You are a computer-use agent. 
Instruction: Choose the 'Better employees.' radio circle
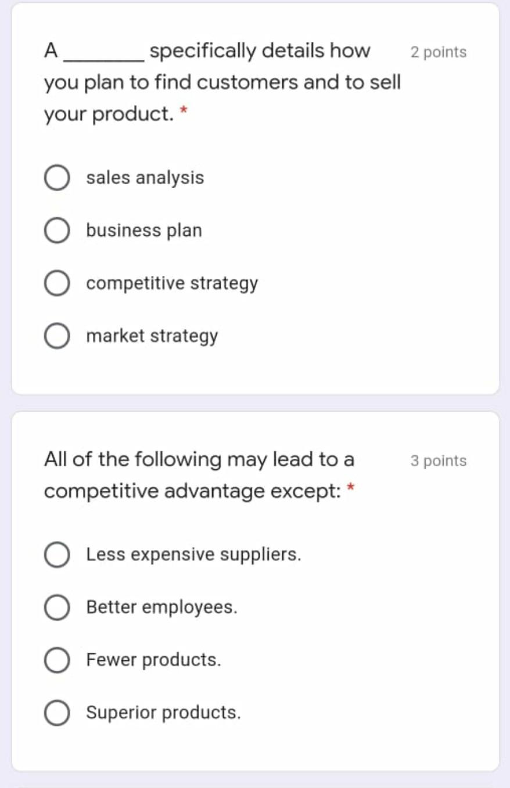tap(57, 608)
